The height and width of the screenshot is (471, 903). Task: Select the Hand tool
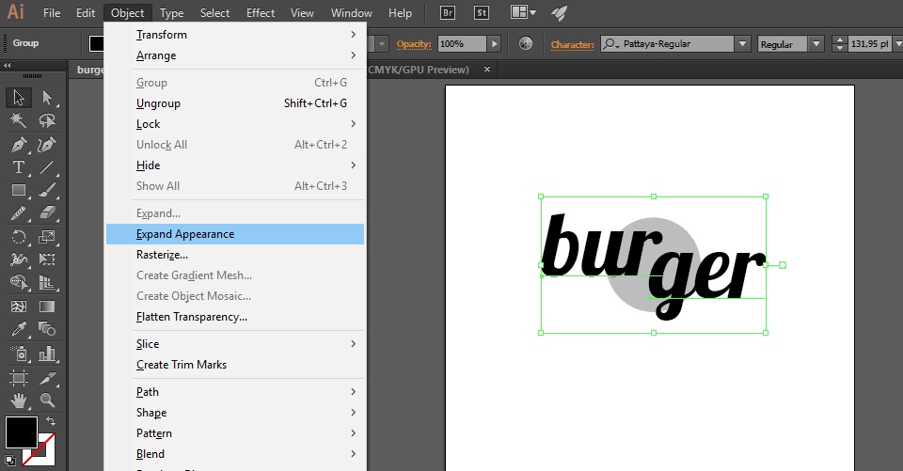[x=19, y=400]
